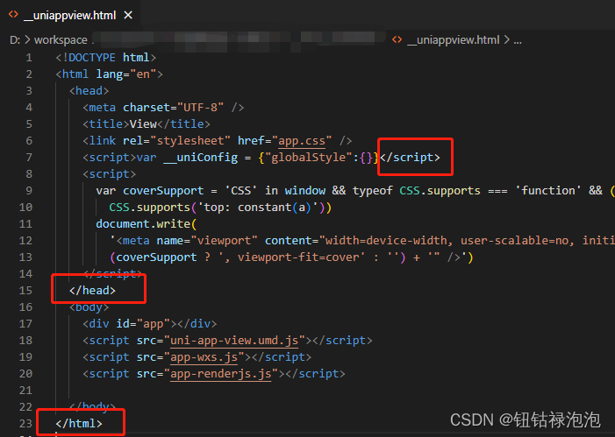Open the D: drive breadcrumb

[15, 40]
